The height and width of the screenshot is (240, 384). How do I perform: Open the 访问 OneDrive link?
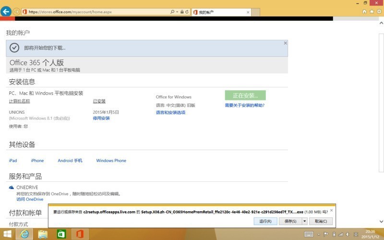point(30,199)
